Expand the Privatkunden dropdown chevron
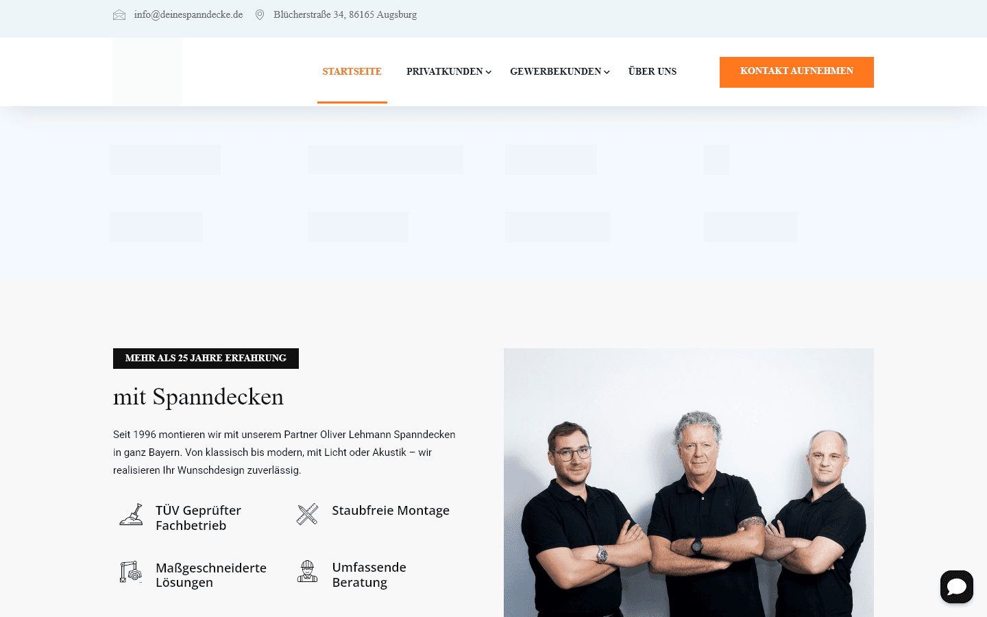Viewport: 987px width, 617px height. click(x=489, y=72)
